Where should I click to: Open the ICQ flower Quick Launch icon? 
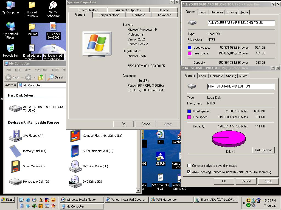(x=34, y=206)
